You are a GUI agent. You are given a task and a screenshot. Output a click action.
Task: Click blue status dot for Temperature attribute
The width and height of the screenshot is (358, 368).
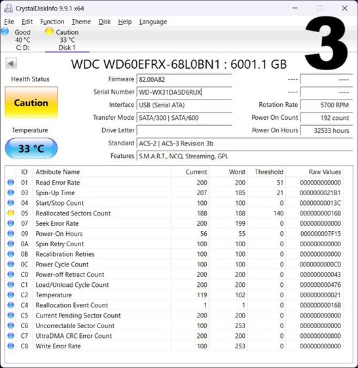10,295
